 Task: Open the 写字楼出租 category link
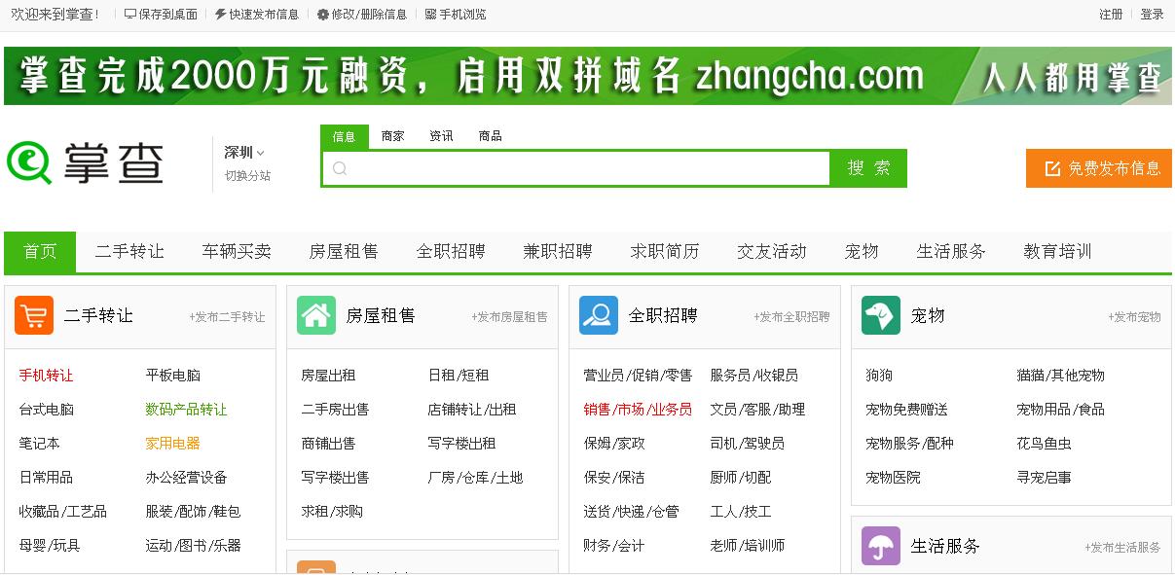(461, 444)
